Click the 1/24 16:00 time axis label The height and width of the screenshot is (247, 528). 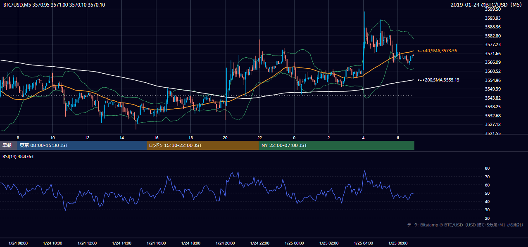[156, 243]
